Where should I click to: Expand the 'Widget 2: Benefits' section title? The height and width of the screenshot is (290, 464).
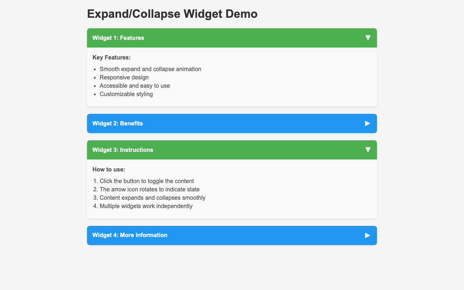tap(117, 123)
